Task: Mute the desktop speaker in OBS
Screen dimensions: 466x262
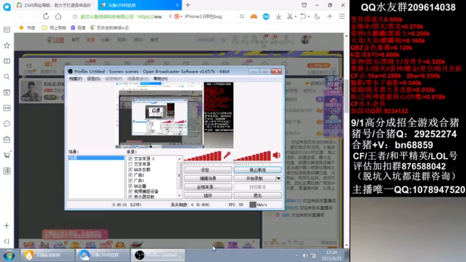Action: (276, 155)
